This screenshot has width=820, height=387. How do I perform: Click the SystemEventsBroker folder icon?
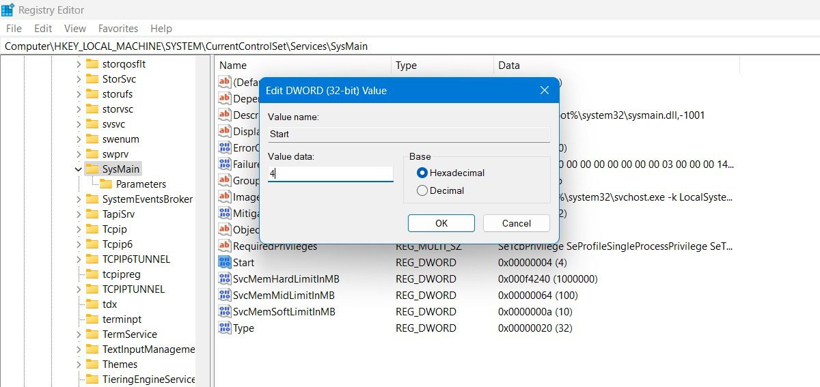[92, 199]
